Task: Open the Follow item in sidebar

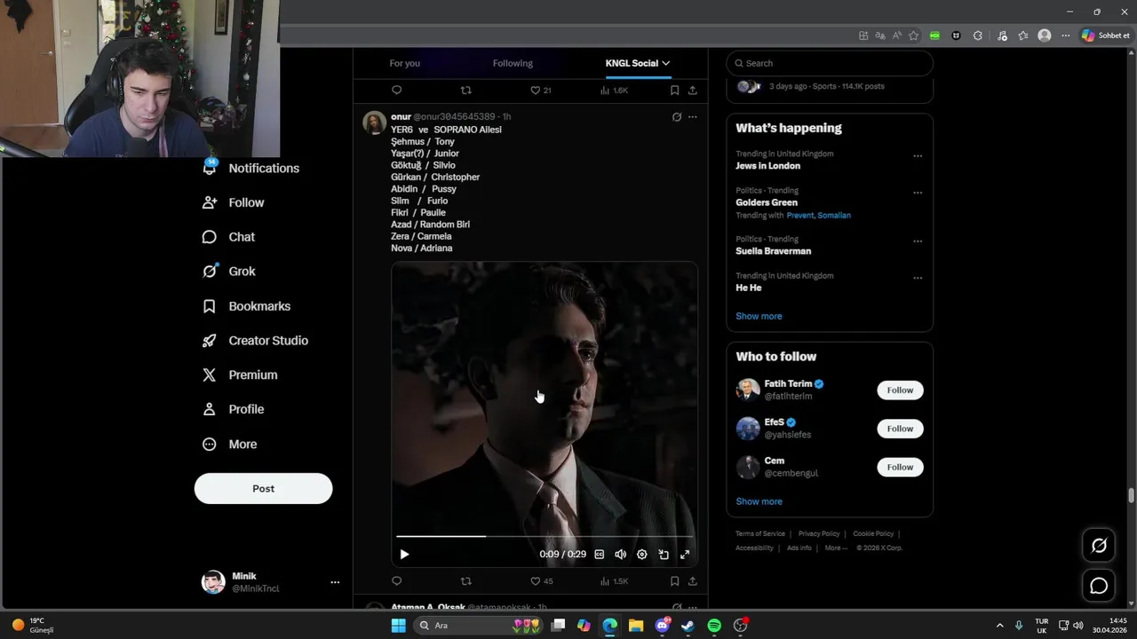Action: click(x=234, y=202)
